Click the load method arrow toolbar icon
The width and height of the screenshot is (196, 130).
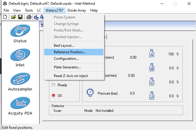(x=36, y=17)
